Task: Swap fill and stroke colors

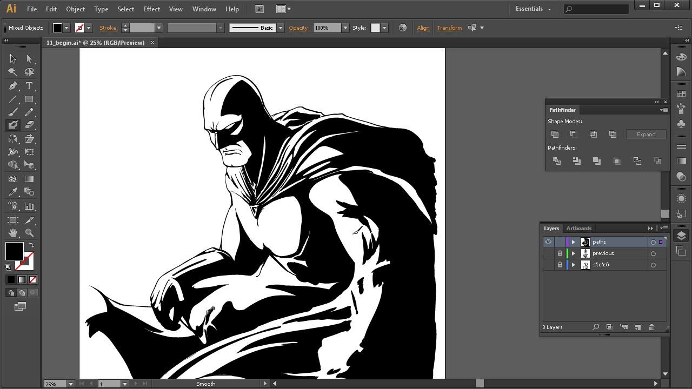Action: (31, 245)
